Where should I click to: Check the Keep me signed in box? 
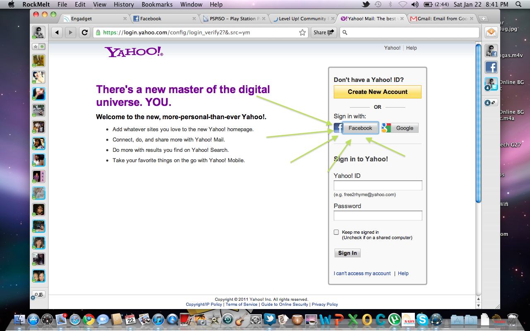pyautogui.click(x=336, y=232)
